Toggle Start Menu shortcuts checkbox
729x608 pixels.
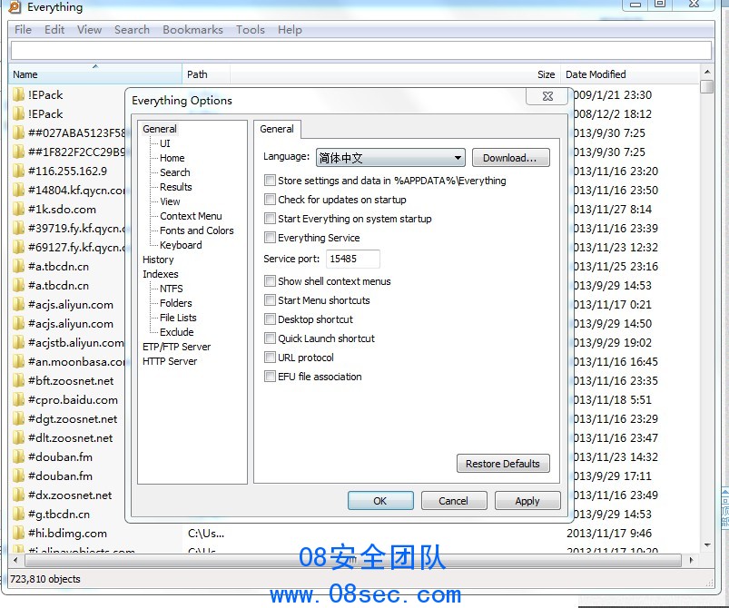click(x=270, y=300)
